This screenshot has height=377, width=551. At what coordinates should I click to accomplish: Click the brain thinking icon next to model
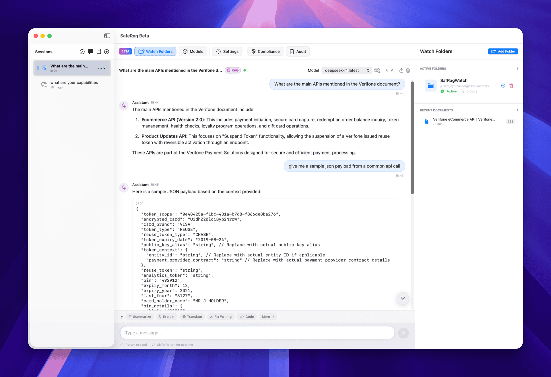click(377, 70)
